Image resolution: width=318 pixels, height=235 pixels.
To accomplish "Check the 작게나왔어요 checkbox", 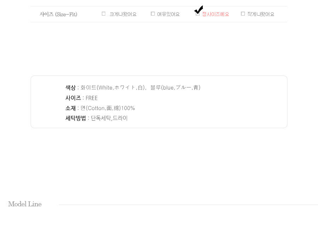I will coord(243,13).
